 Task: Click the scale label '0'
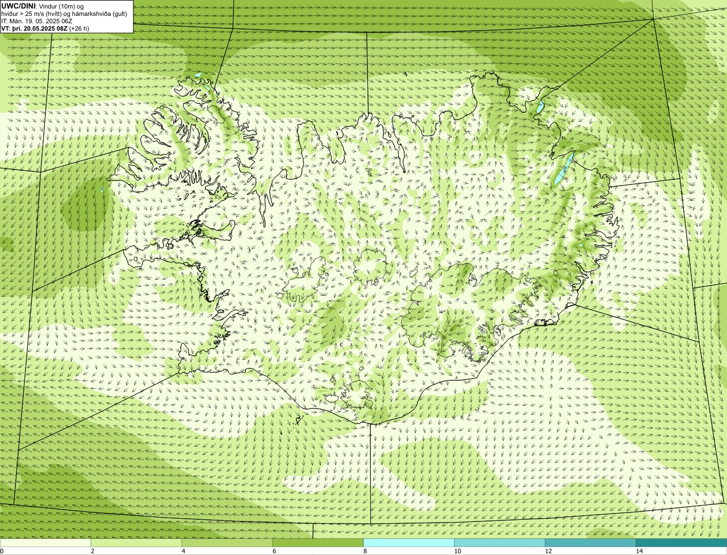click(2, 551)
